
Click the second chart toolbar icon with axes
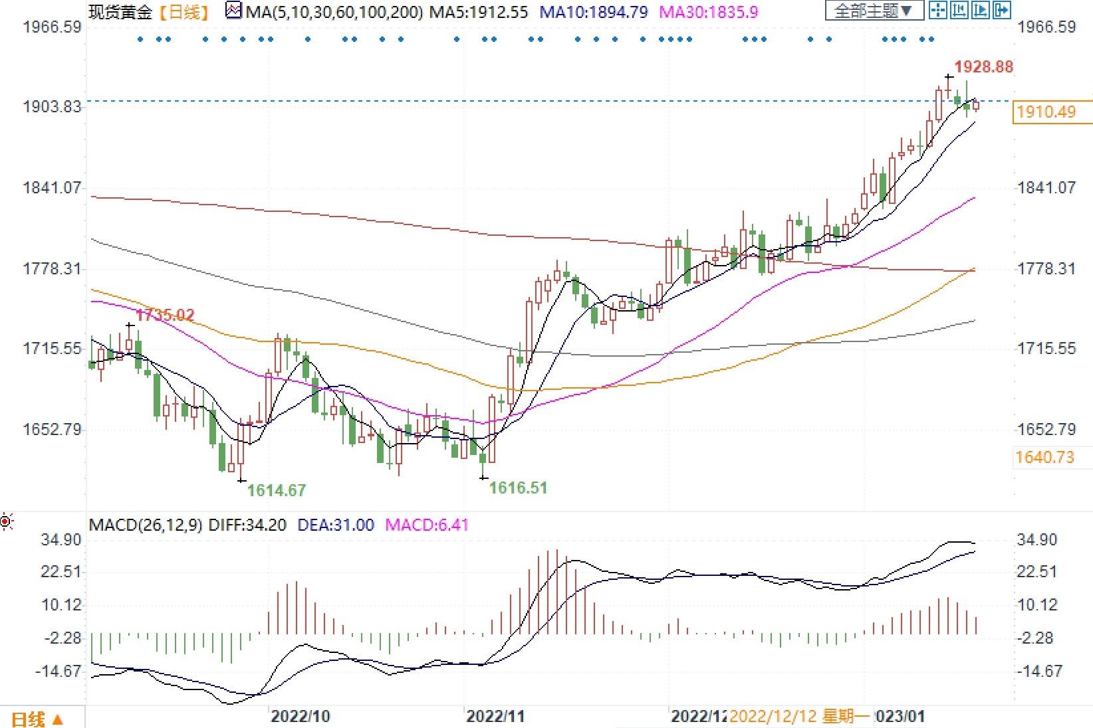click(959, 10)
